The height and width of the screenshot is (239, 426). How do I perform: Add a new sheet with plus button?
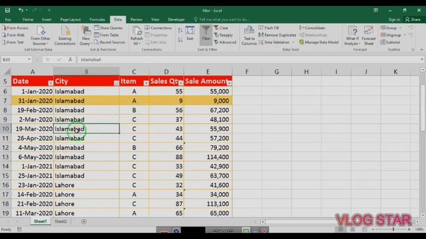[84, 221]
